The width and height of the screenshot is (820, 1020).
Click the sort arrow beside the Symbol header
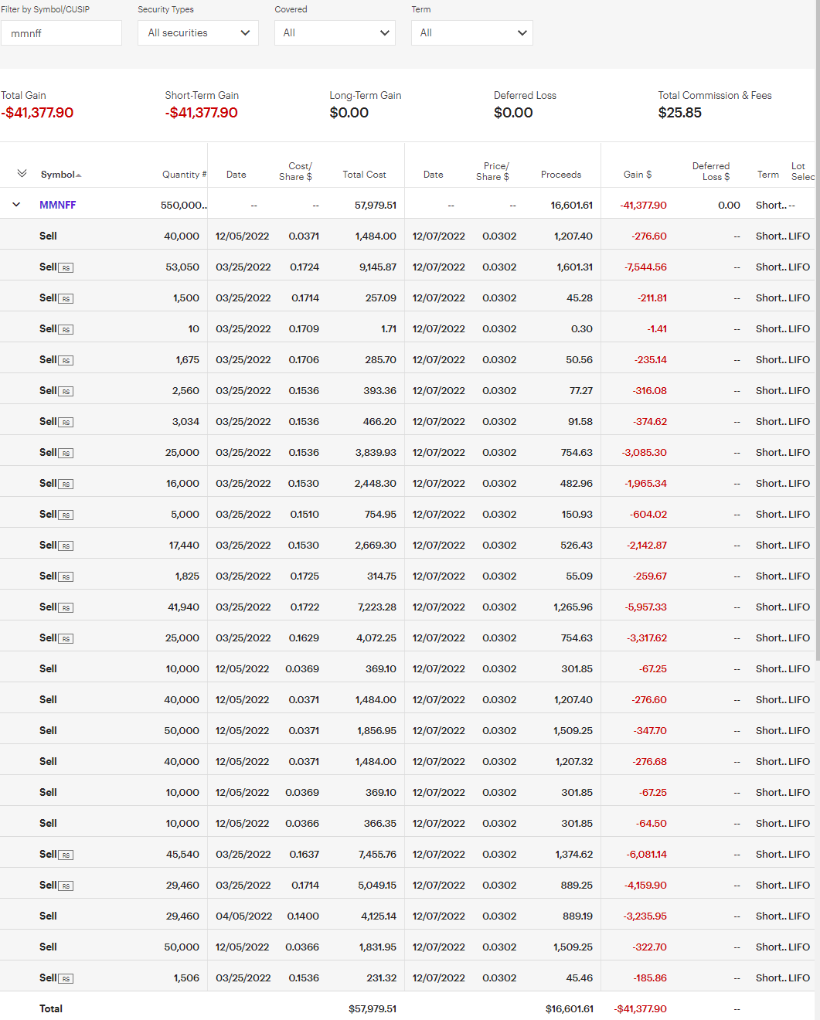click(79, 175)
